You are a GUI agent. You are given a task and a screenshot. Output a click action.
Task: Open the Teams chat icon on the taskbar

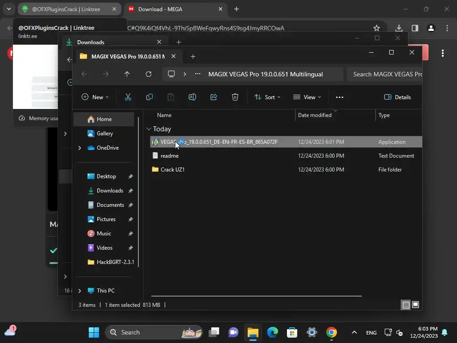233,332
